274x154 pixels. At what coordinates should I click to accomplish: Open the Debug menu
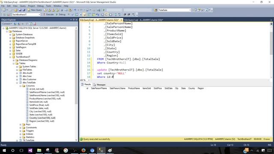click(x=40, y=6)
